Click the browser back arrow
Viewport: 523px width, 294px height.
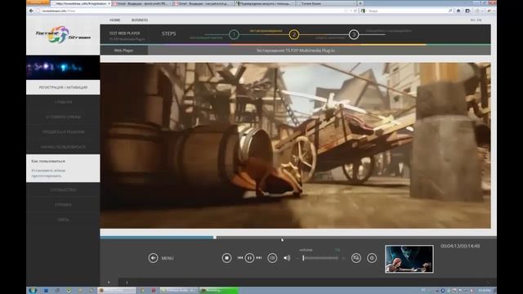point(31,11)
